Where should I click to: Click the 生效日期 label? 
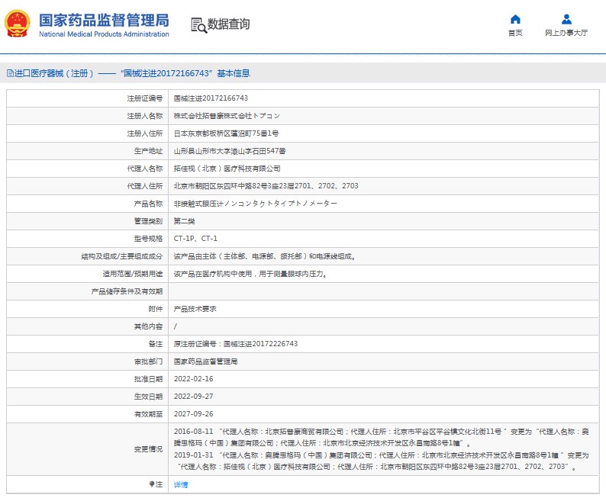[x=148, y=397]
